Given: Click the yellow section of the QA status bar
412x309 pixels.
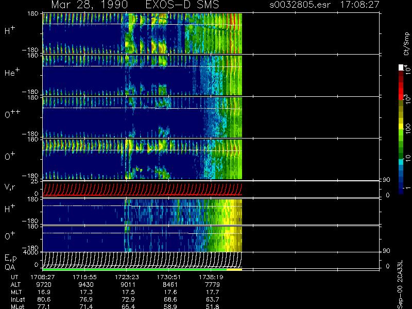Looking at the screenshot, I should click(234, 269).
